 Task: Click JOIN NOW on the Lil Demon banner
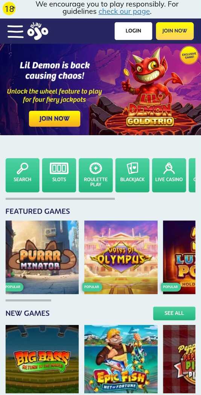[55, 119]
